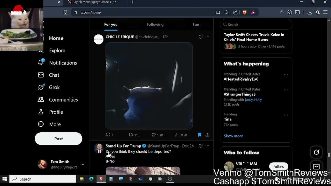Click the X search field
The image size is (331, 186).
click(x=256, y=25)
